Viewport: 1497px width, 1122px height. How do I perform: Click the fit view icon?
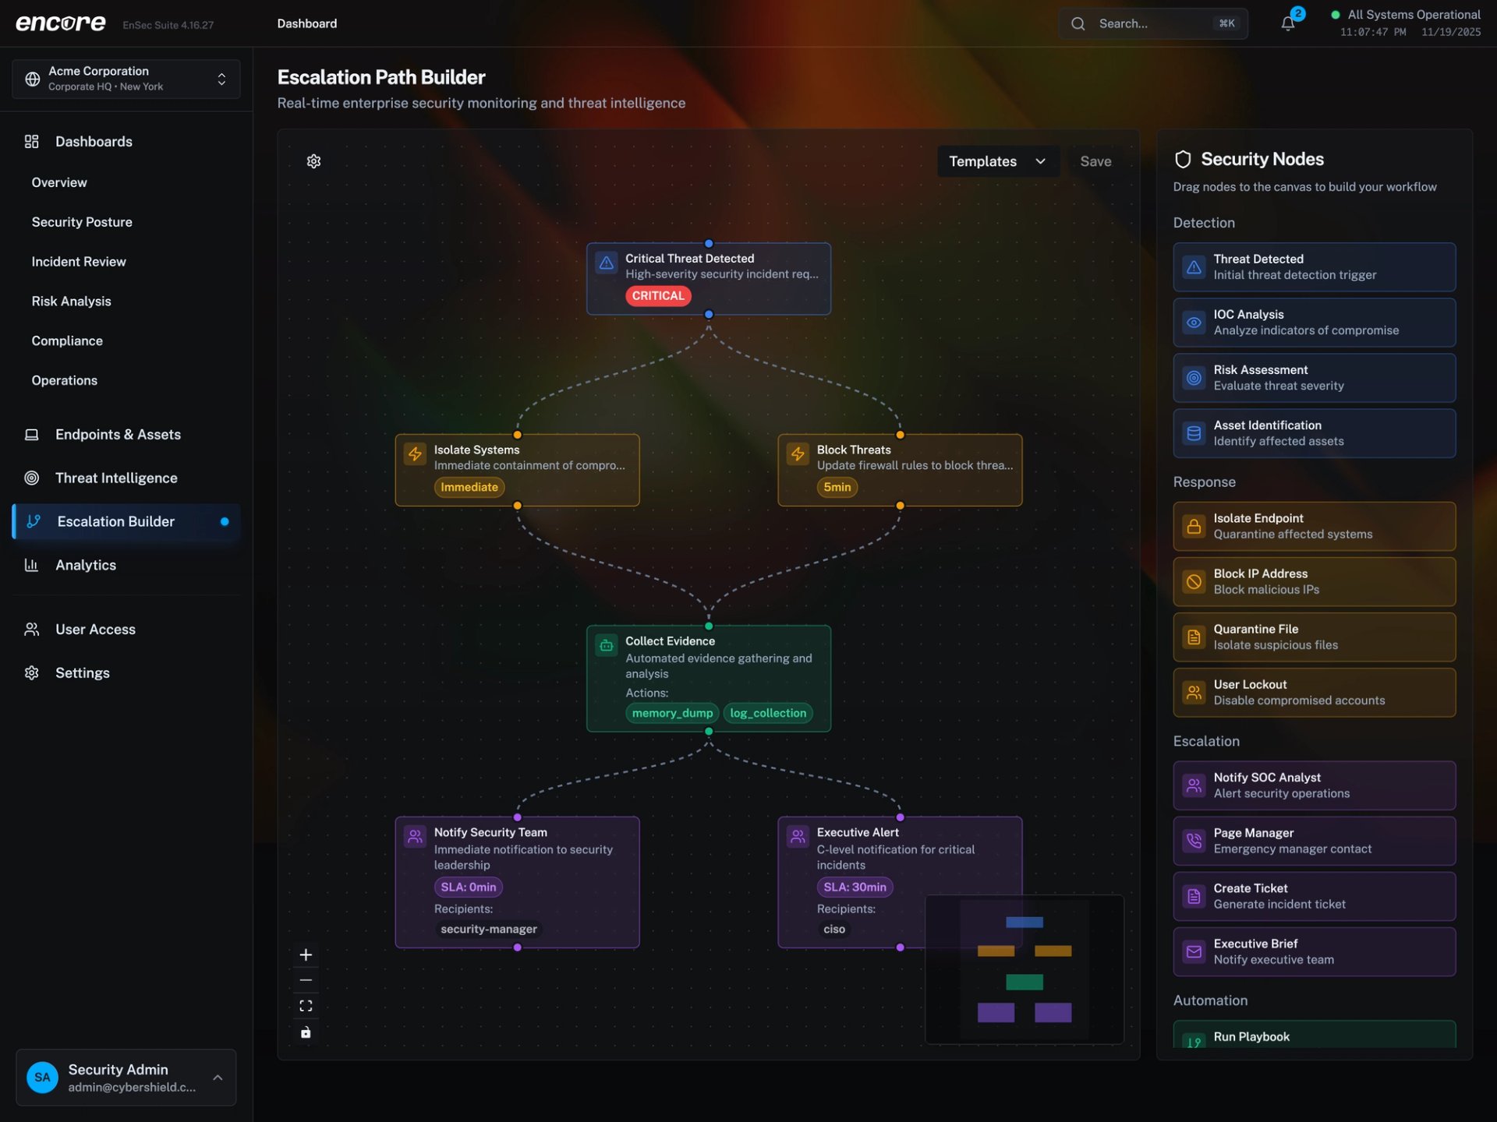point(306,1006)
